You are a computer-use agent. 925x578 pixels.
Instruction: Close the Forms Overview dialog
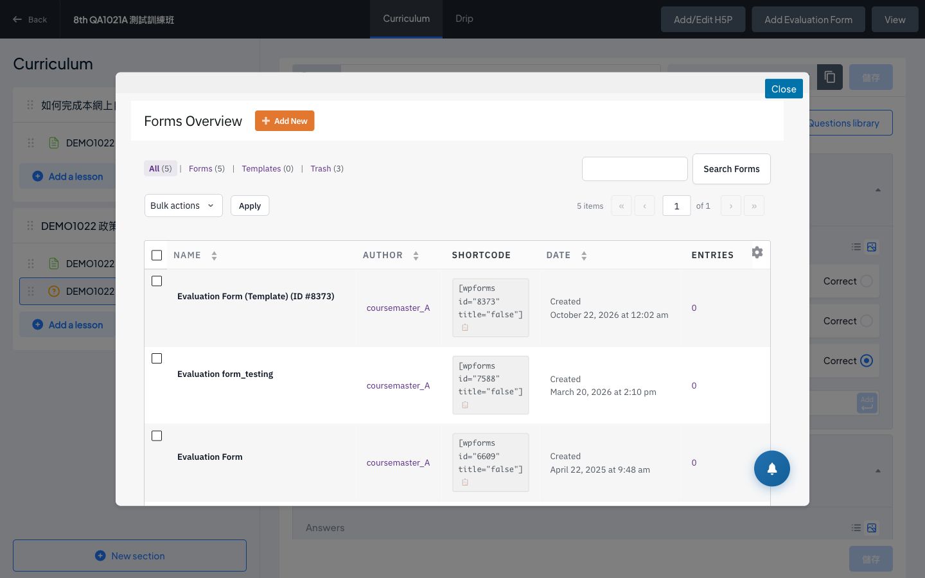(x=784, y=89)
